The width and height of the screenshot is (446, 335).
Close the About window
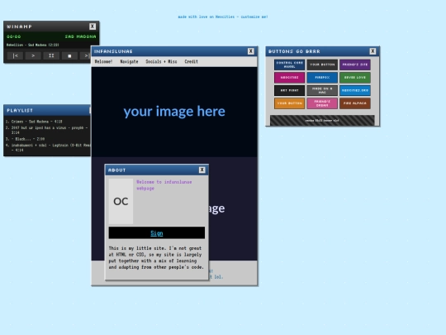[x=202, y=170]
